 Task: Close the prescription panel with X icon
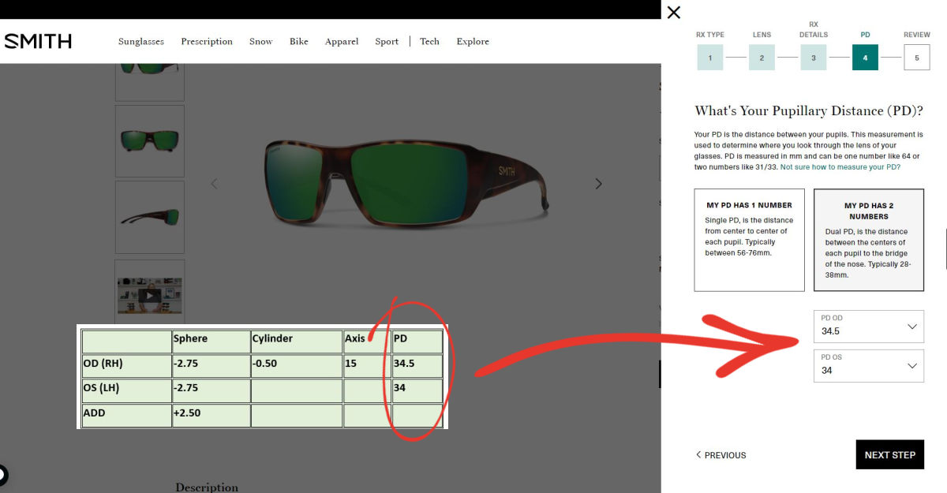point(673,13)
